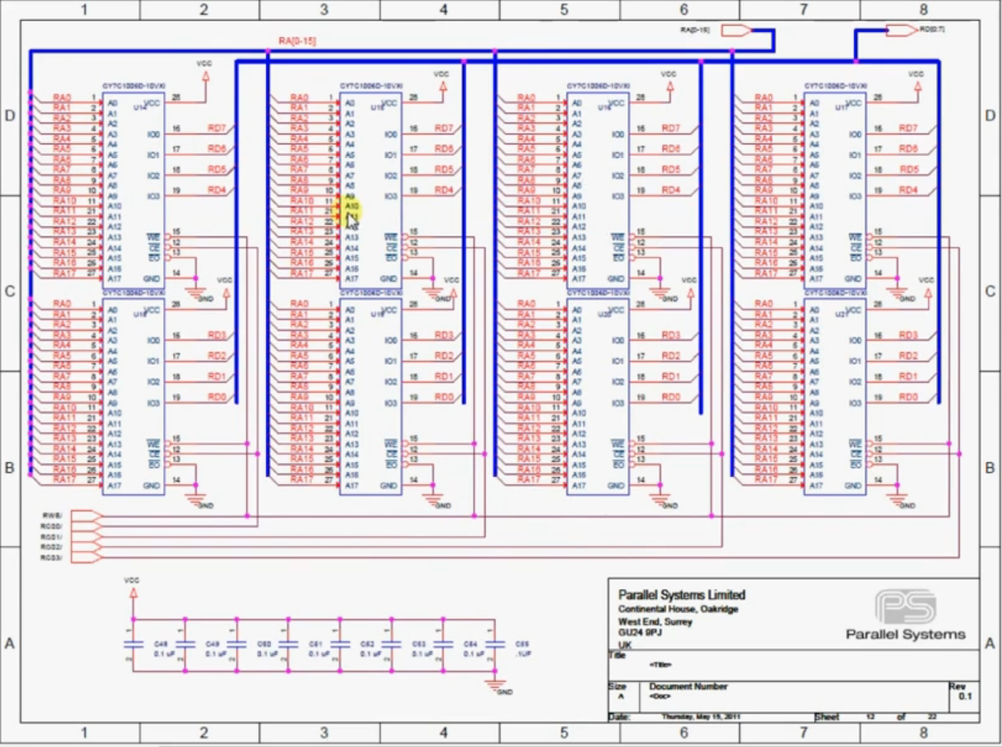Click the sheet number '12'
Image resolution: width=1002 pixels, height=747 pixels.
869,717
